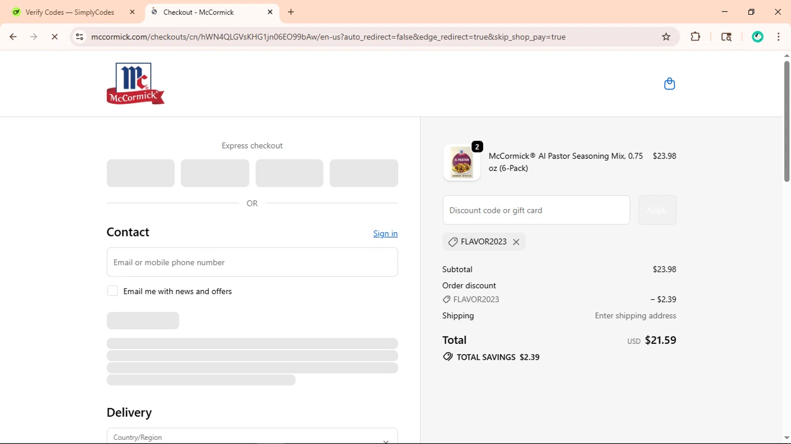Close the Checkout - McCormick tab
Image resolution: width=791 pixels, height=444 pixels.
tap(270, 12)
